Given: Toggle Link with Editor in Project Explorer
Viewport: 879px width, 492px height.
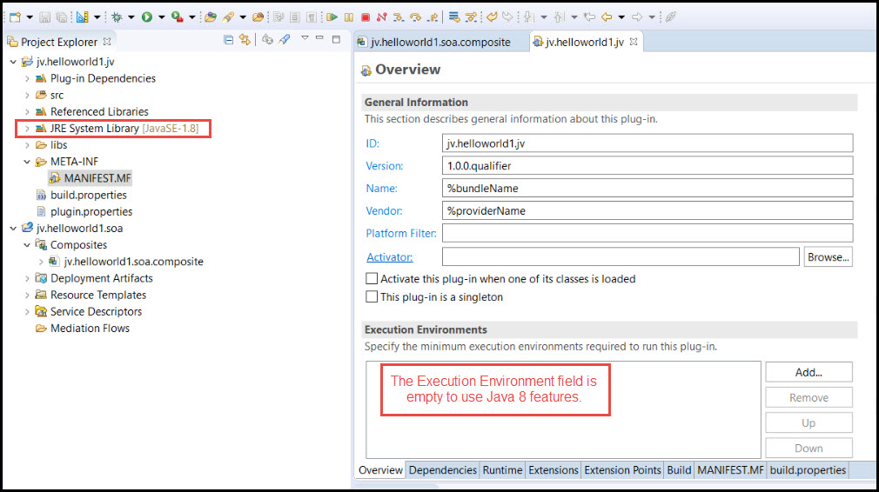Looking at the screenshot, I should (x=245, y=40).
